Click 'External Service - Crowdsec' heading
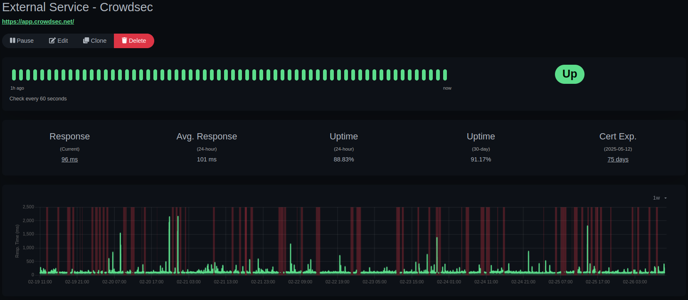The width and height of the screenshot is (688, 300). coord(78,7)
